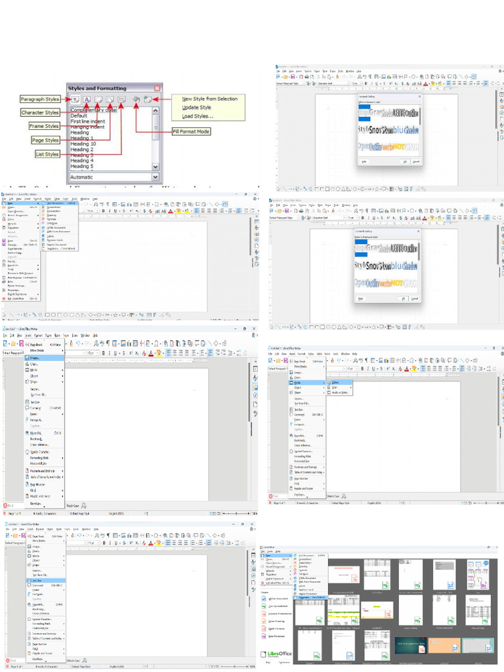Click the Character Styles icon

(x=87, y=98)
